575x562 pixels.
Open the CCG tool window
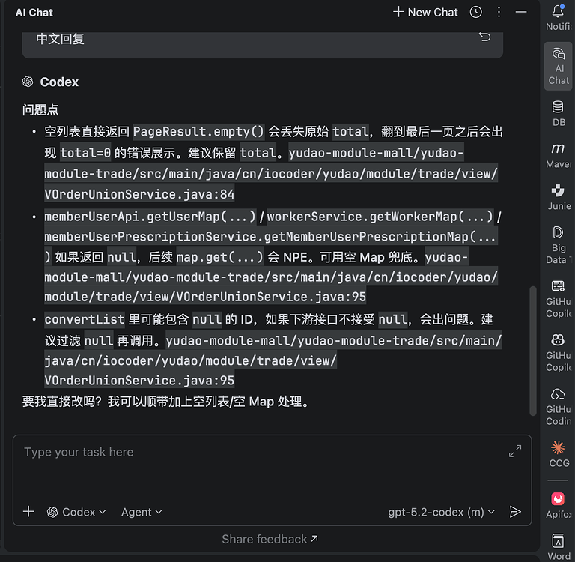(x=558, y=454)
